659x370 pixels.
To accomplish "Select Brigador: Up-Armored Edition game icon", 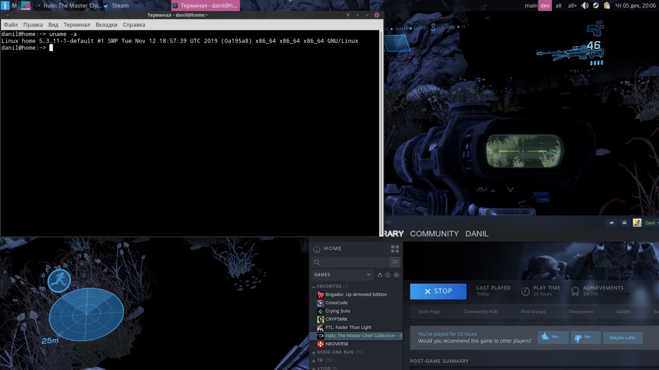I will pyautogui.click(x=321, y=295).
